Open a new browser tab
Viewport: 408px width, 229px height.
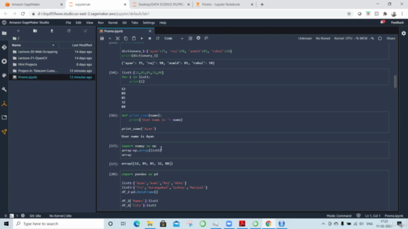262,4
